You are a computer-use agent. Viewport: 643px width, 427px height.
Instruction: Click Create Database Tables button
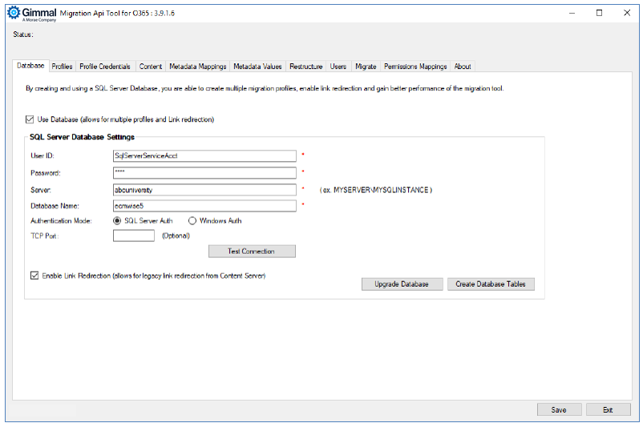[x=491, y=284]
